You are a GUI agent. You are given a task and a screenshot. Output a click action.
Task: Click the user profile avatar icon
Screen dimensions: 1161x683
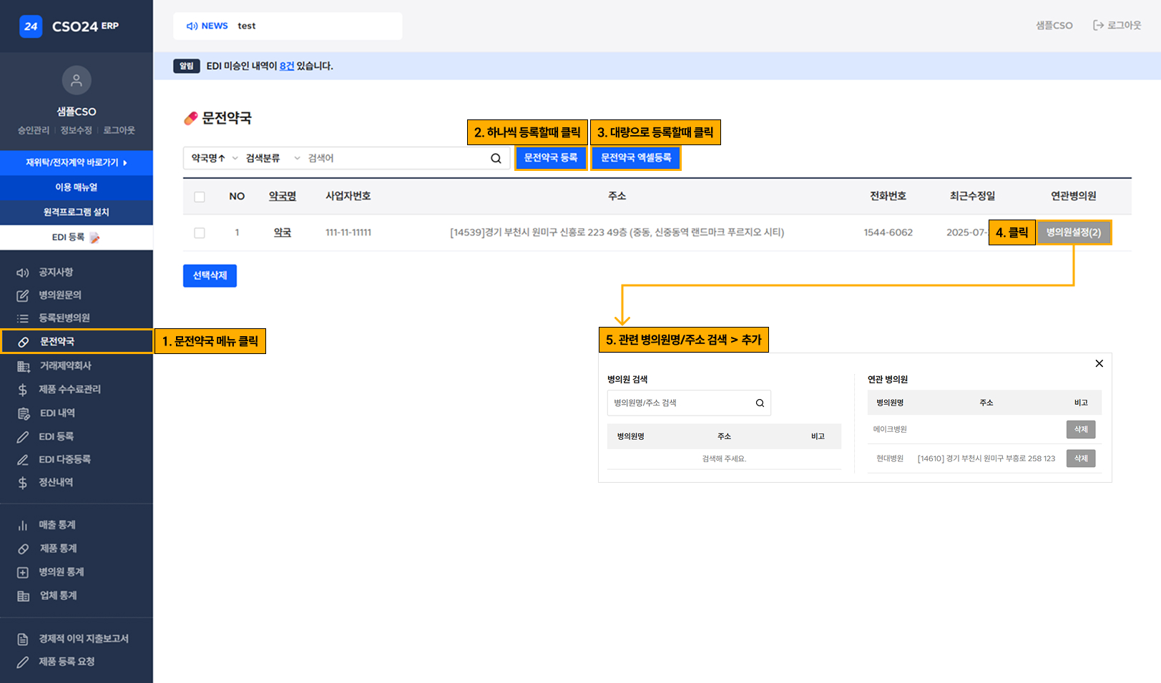click(x=77, y=80)
